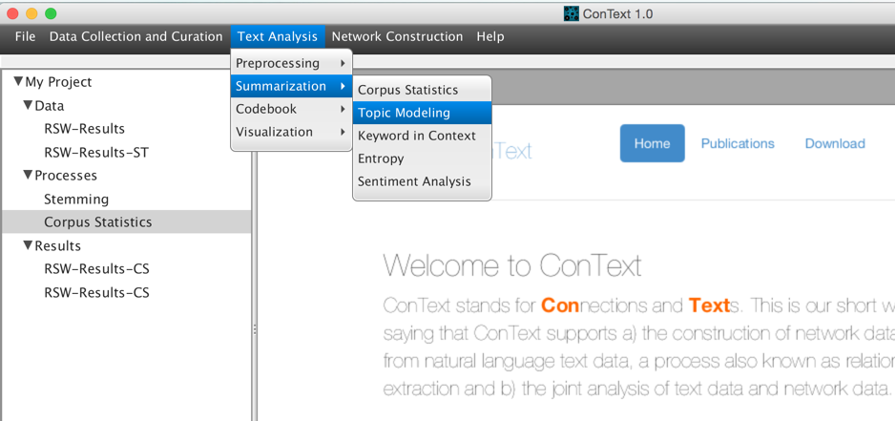Choose Entropy menu item
895x421 pixels.
click(x=422, y=158)
